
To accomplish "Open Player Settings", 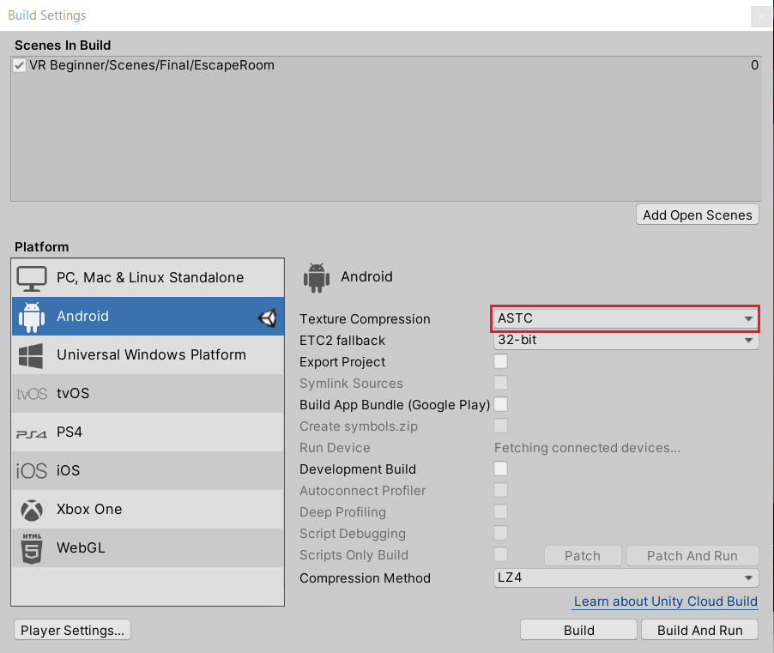I will pyautogui.click(x=73, y=630).
